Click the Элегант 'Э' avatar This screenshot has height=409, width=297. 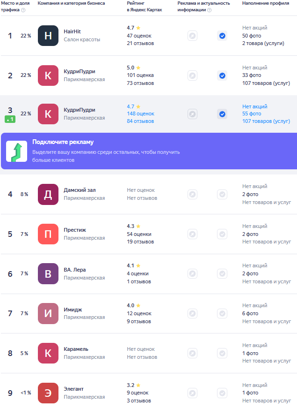48,393
